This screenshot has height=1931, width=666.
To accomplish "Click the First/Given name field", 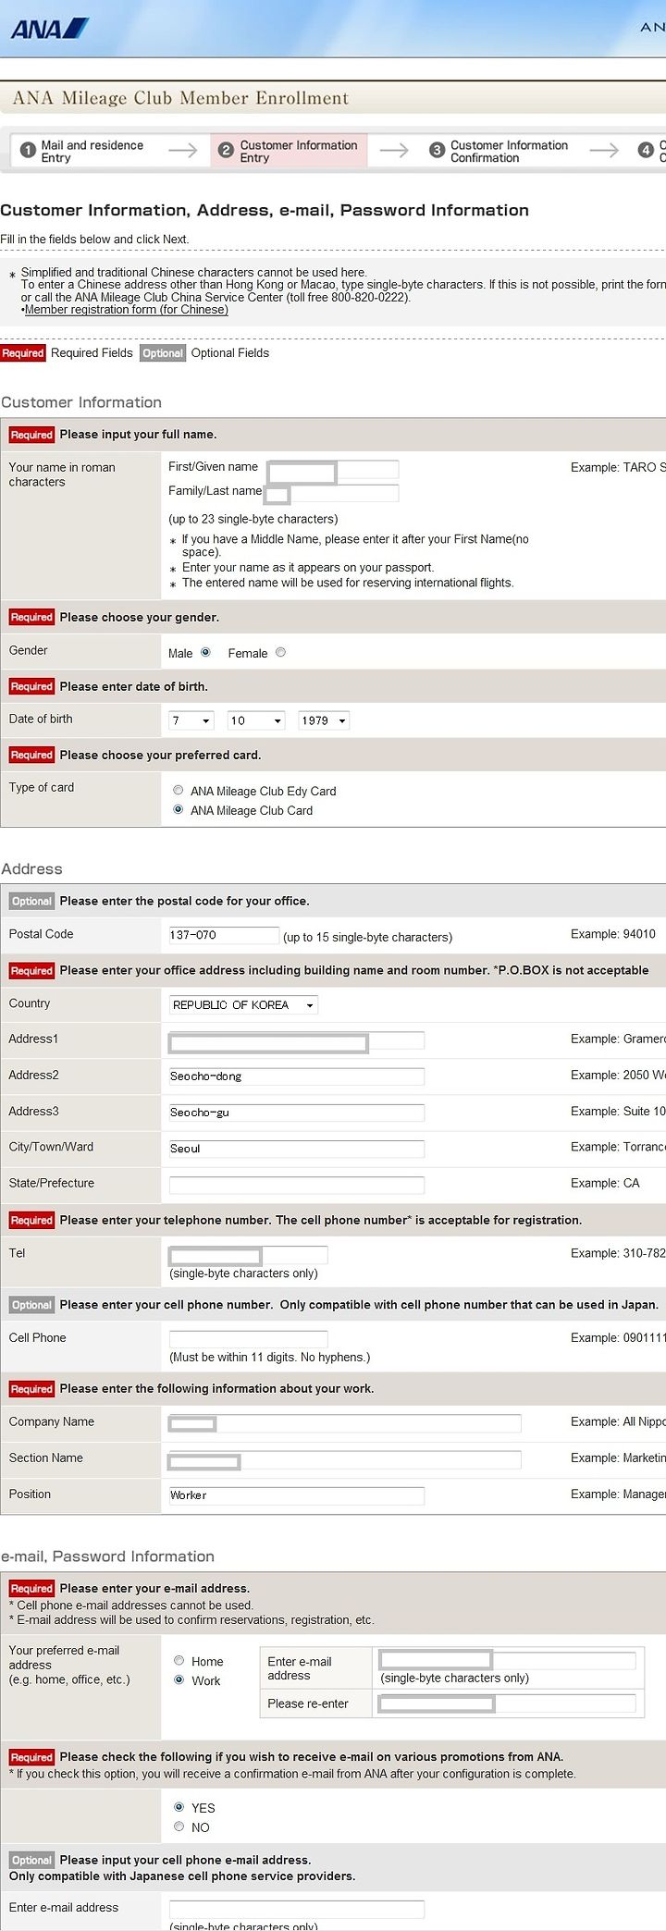I will point(333,470).
